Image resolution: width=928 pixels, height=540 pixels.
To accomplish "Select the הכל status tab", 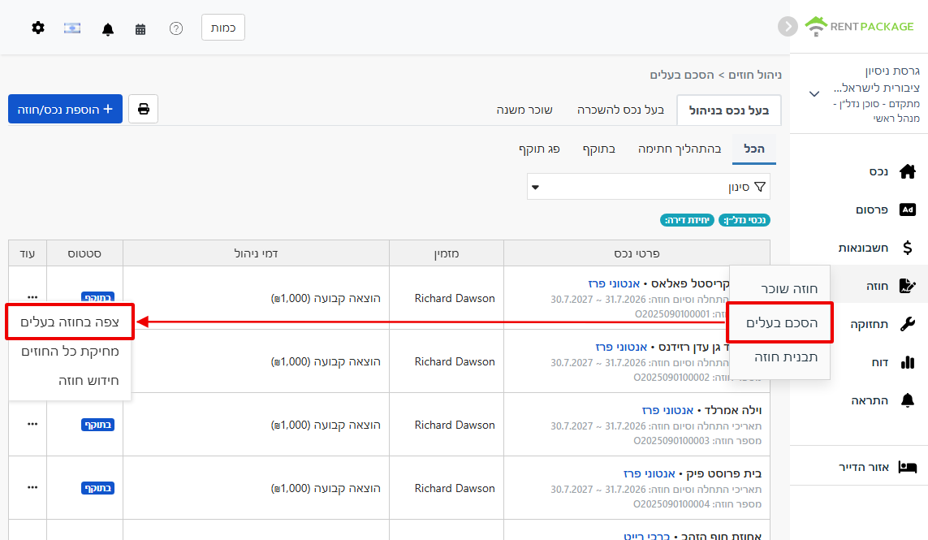I will 754,149.
